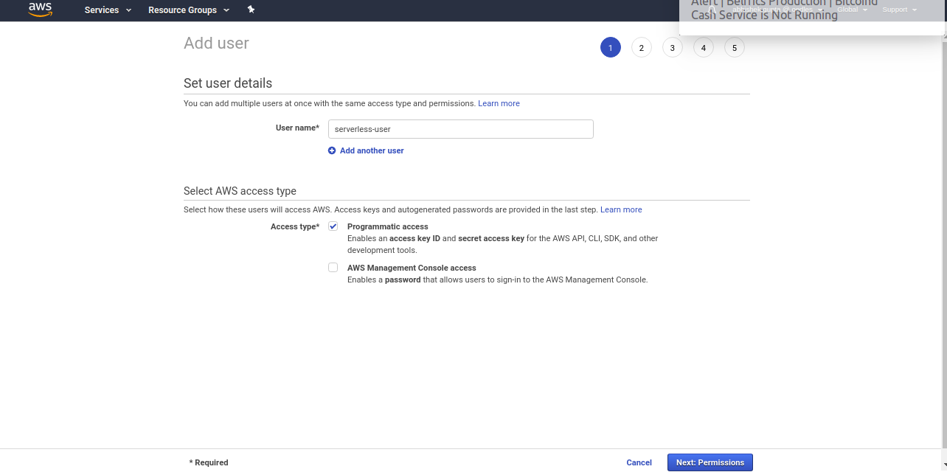This screenshot has width=947, height=472.
Task: Click the Cash Service alert notification popup
Action: tap(813, 17)
